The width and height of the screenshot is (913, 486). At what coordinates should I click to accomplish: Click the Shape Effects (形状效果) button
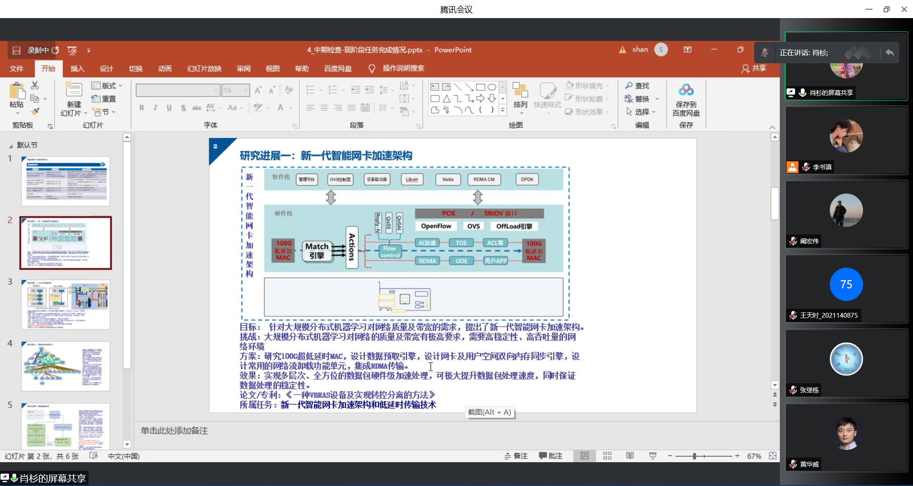(587, 112)
